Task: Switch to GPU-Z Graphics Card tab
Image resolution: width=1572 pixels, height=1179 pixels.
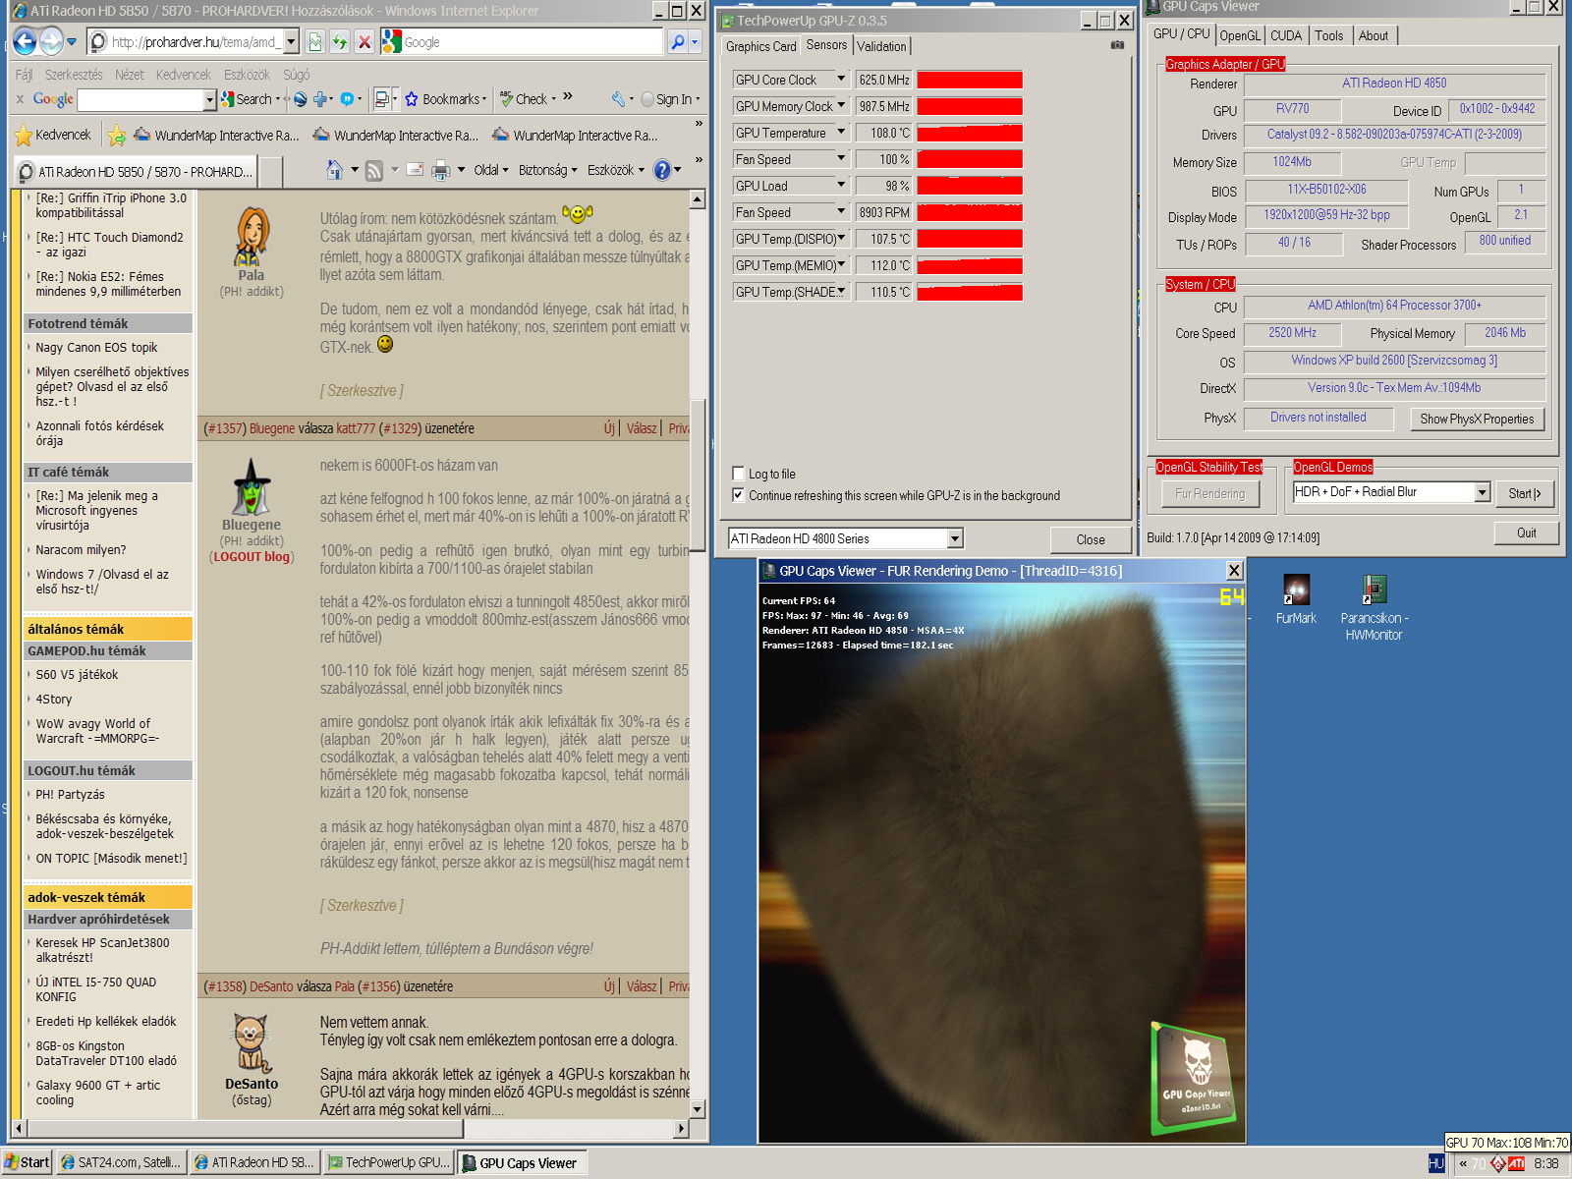Action: coord(760,46)
